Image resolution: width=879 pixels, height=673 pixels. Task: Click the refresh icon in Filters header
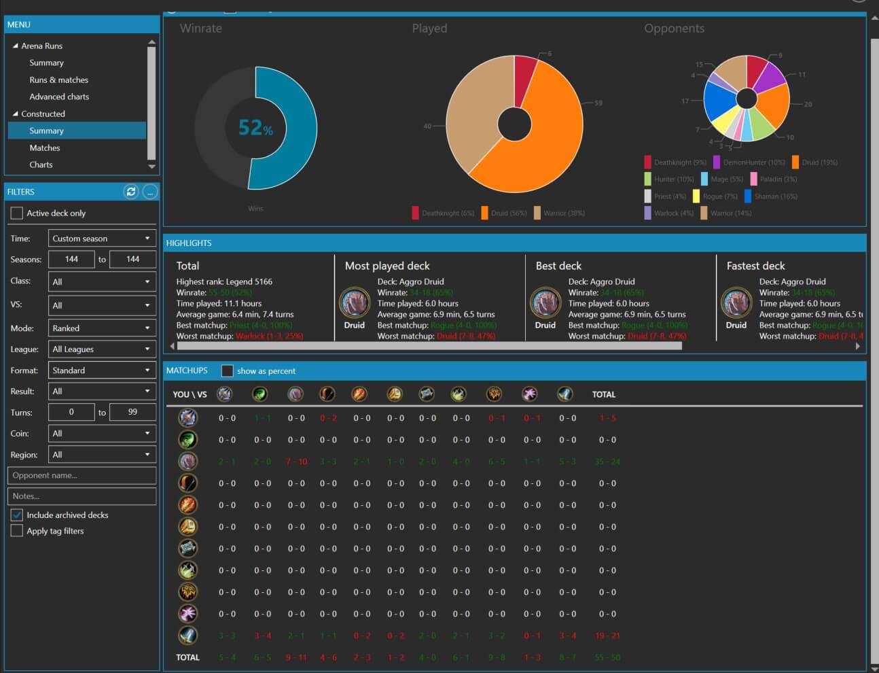click(131, 192)
